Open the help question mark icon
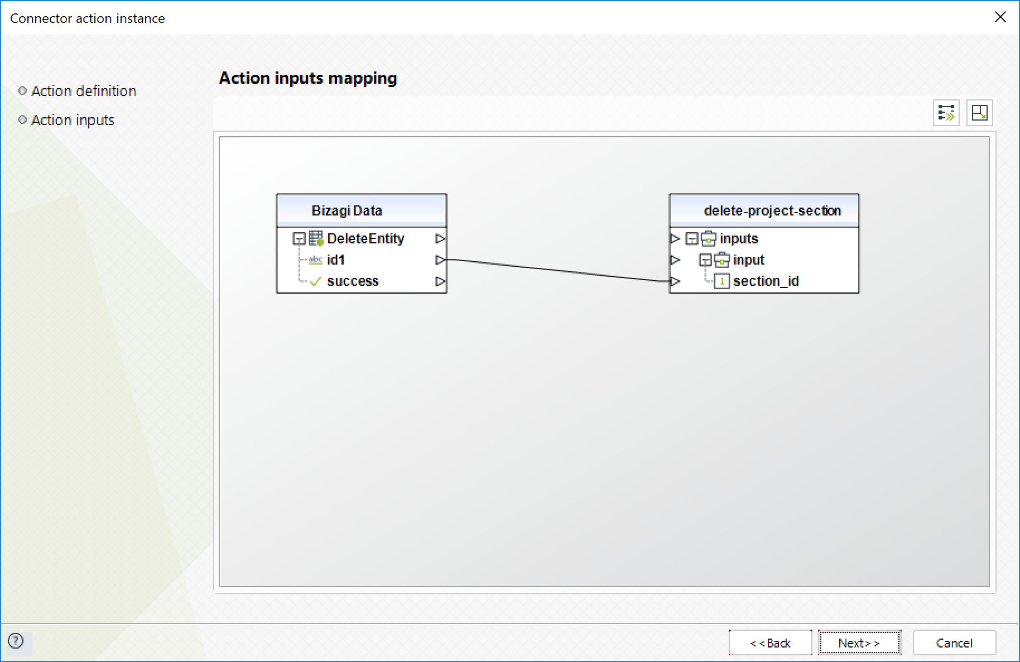Screen dimensions: 1020x662 pyautogui.click(x=16, y=641)
